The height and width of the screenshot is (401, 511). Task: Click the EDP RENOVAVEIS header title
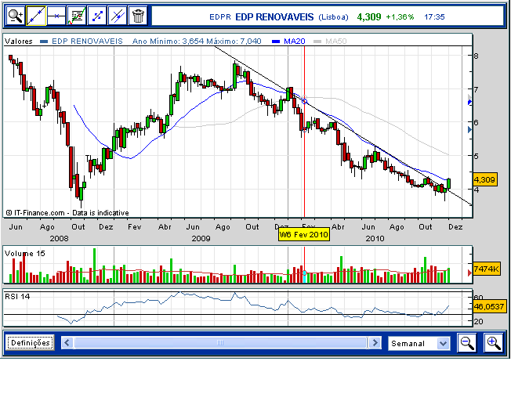[x=274, y=17]
